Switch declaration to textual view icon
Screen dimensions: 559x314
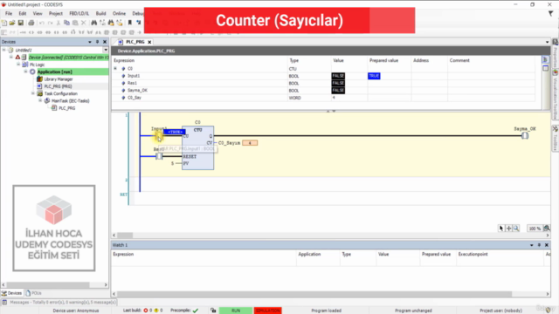coord(545,60)
